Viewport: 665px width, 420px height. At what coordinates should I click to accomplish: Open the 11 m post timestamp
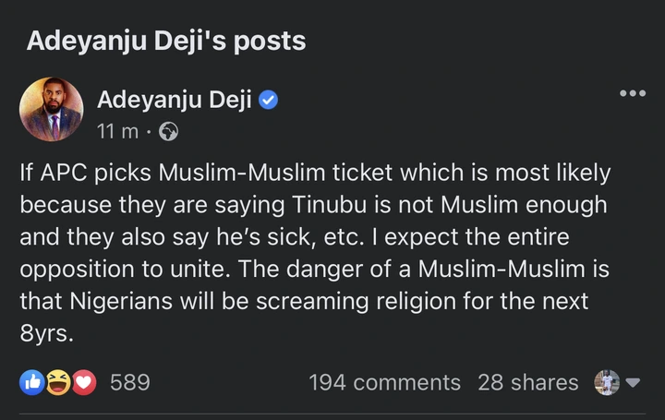coord(117,132)
